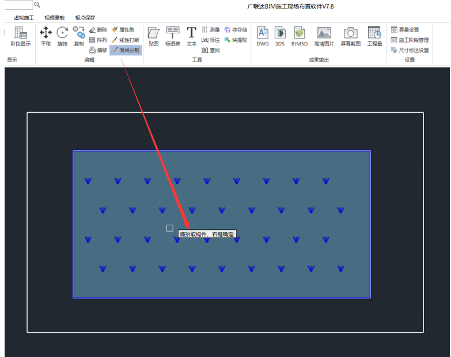Open the 贴图 texture tool

click(x=154, y=36)
